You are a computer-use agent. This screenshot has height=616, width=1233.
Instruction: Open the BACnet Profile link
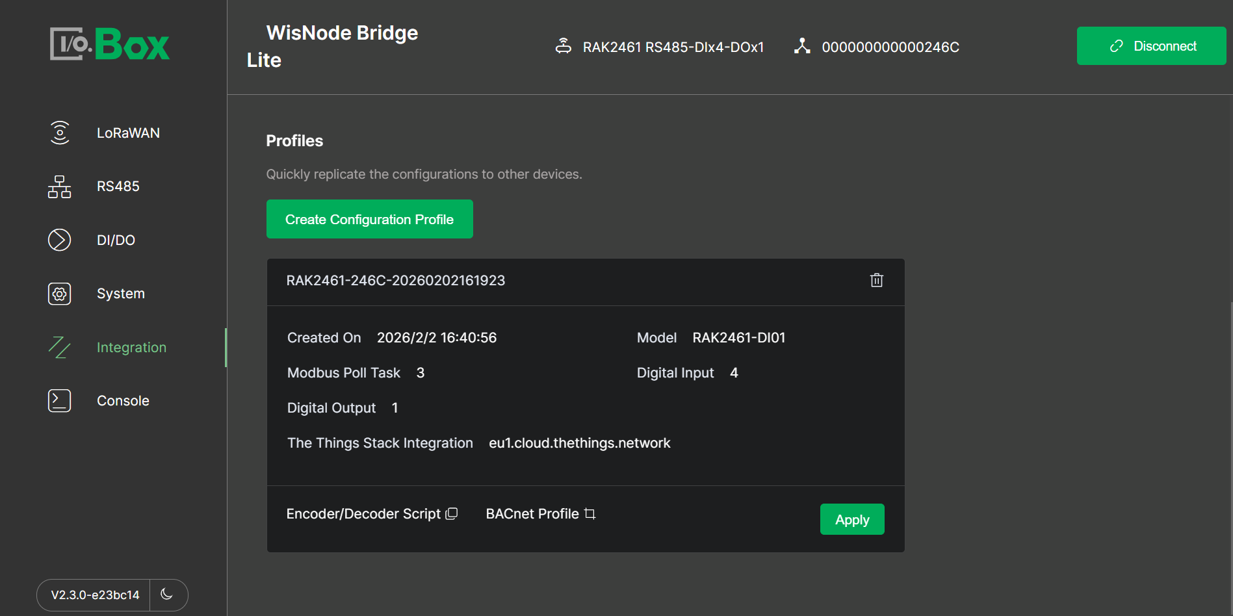click(532, 514)
